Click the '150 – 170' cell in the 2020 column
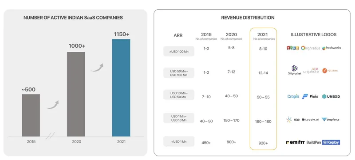355x160 pixels. [x=231, y=120]
